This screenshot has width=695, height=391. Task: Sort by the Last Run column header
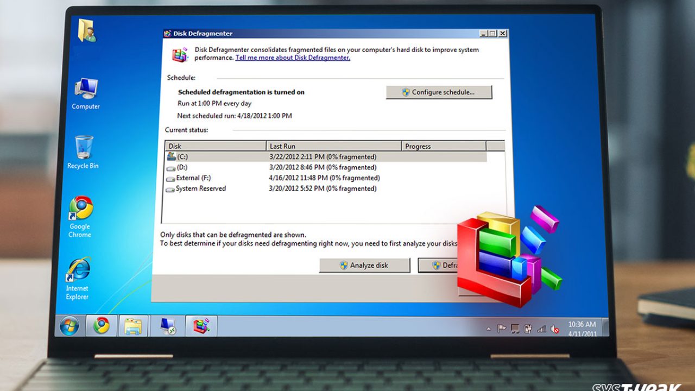[x=334, y=146]
